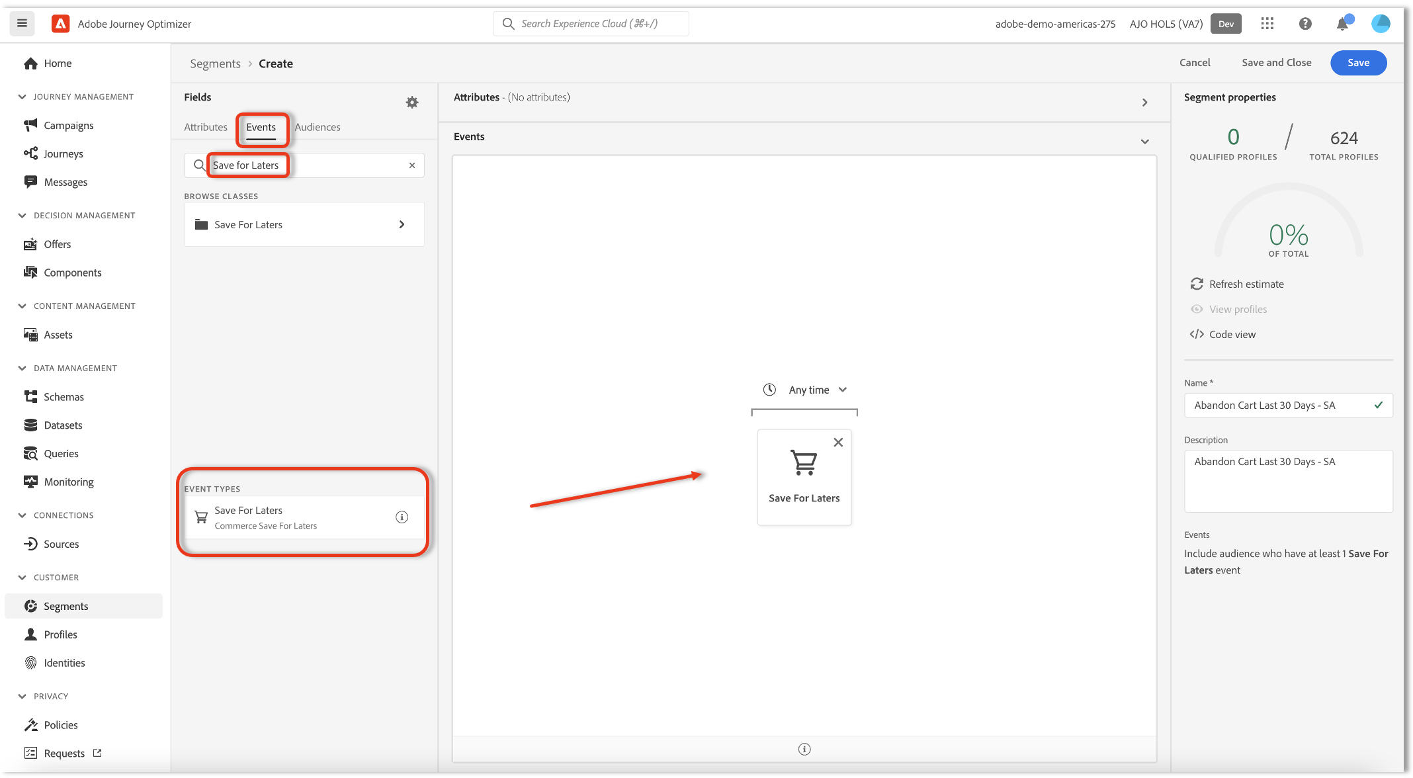Switch to the Attributes fields tab

[x=206, y=127]
